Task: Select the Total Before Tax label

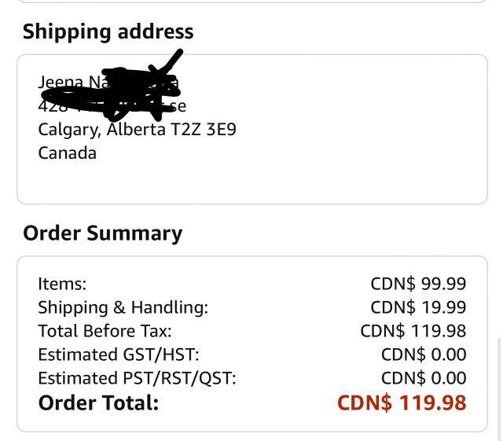Action: coord(105,331)
